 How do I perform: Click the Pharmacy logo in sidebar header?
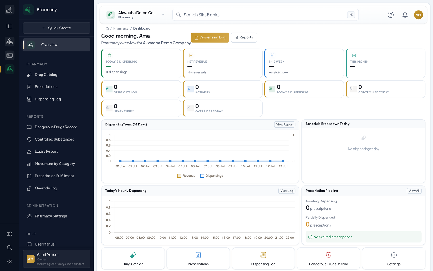pos(28,10)
